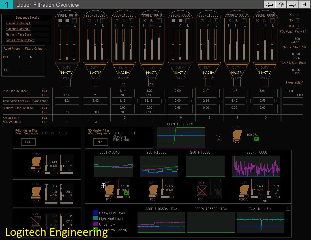311x240 pixels.
Task: Select filter 330FL10080 vessel label
Action: pos(265,16)
